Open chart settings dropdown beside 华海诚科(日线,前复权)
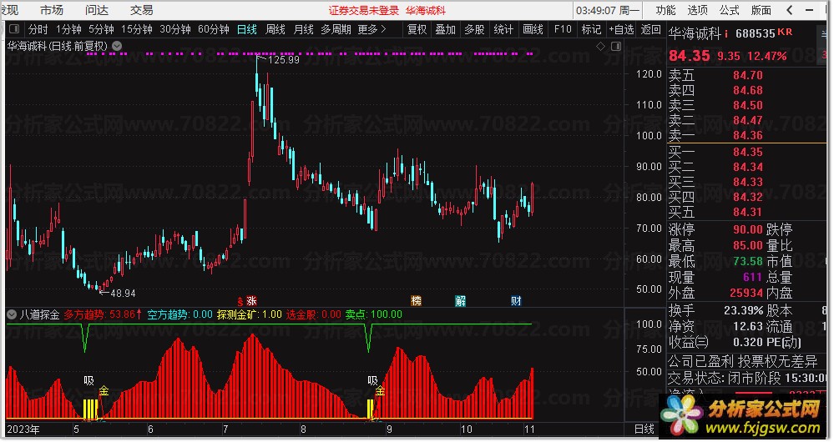The image size is (834, 442). (x=117, y=46)
